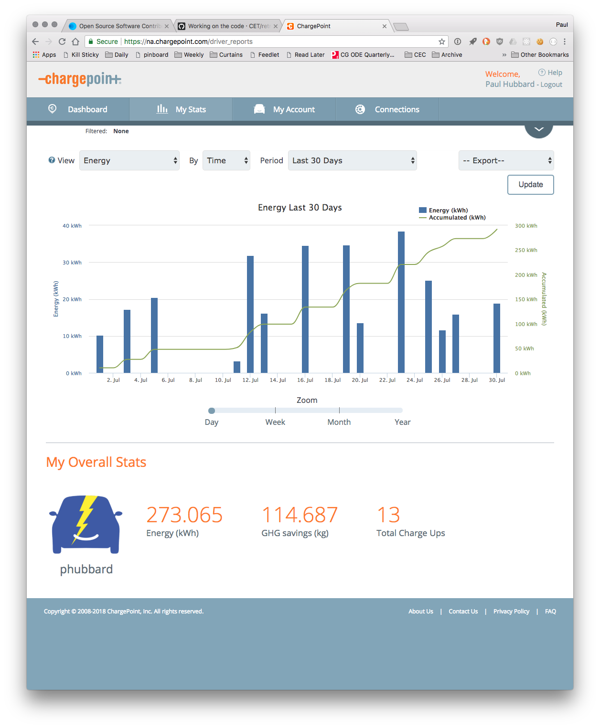Click the Connections plug icon
Image resolution: width=600 pixels, height=728 pixels.
coord(360,109)
